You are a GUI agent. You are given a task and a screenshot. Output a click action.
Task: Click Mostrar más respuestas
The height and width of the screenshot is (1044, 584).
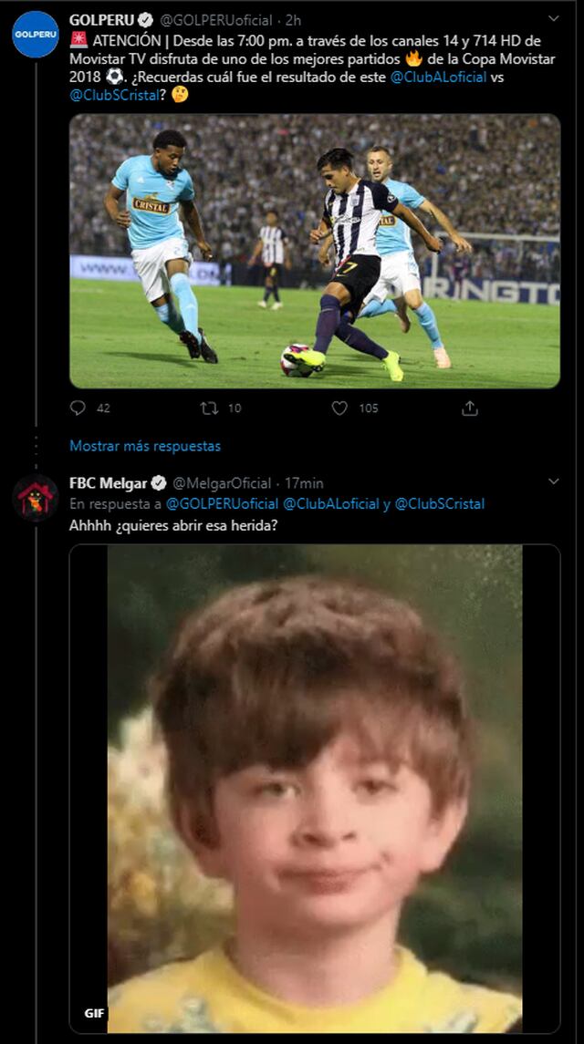(x=145, y=446)
